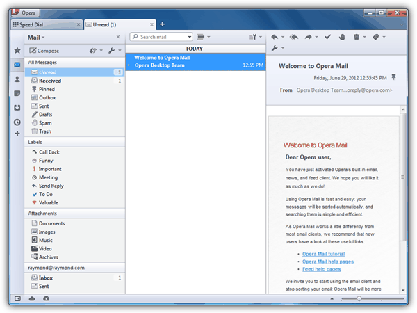Expand the list view layout dropdown arrow
This screenshot has width=417, height=313.
208,37
